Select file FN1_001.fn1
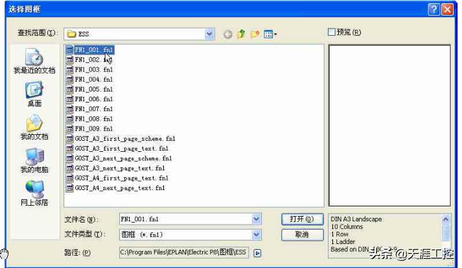Screen dimensions: 462x268 [x=90, y=49]
